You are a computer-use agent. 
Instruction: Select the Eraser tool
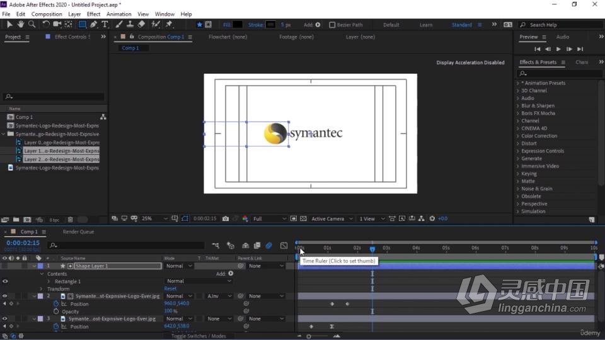tap(141, 25)
